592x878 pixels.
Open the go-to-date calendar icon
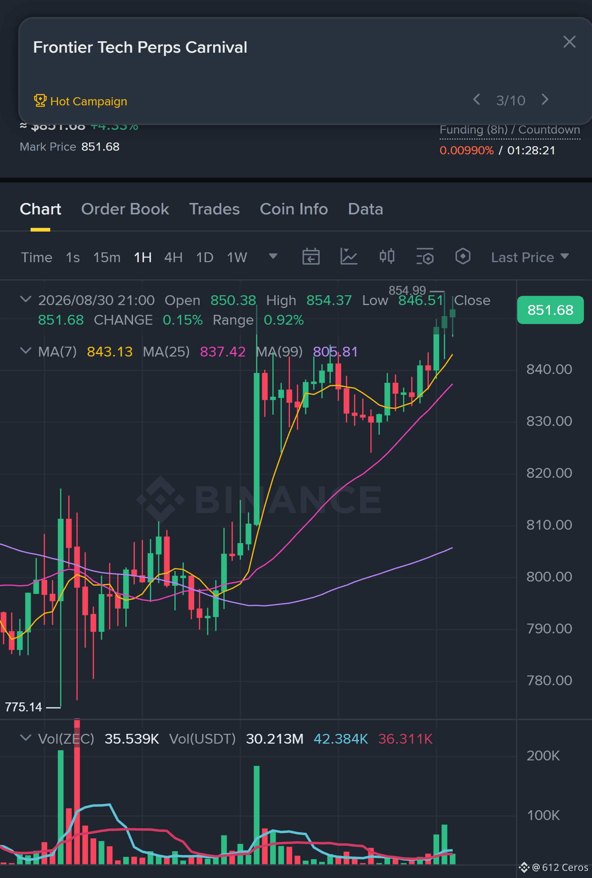(x=311, y=257)
